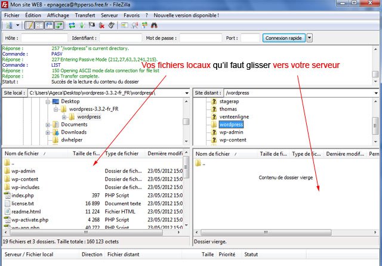Sort remote list by Dernière modif column
Screen dimensions: 382x266
coord(345,154)
